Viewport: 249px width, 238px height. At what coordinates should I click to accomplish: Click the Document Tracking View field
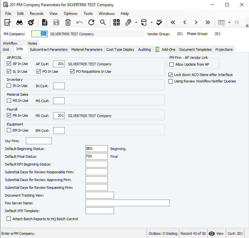tap(100, 195)
